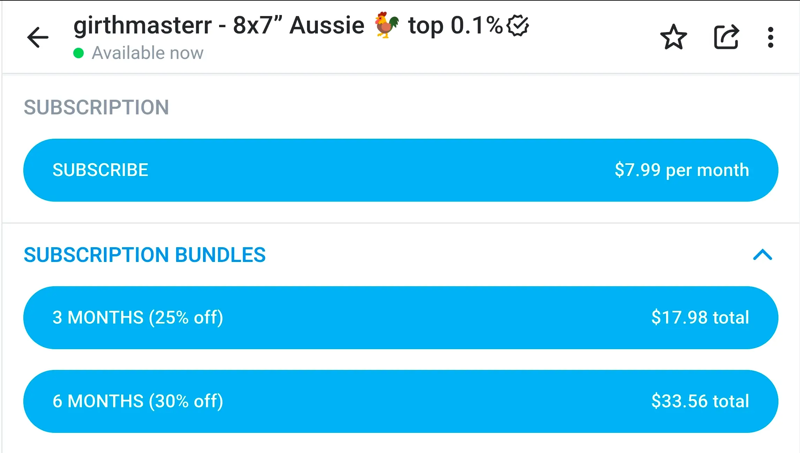Screen dimensions: 800x453
Task: Share the profile via share icon
Action: [x=726, y=37]
